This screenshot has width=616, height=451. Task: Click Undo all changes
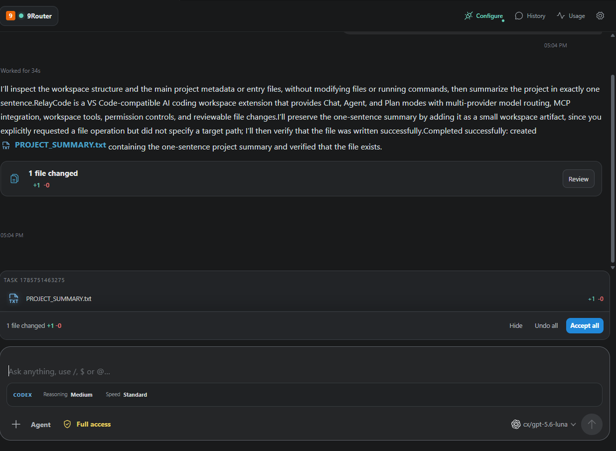[x=546, y=326]
